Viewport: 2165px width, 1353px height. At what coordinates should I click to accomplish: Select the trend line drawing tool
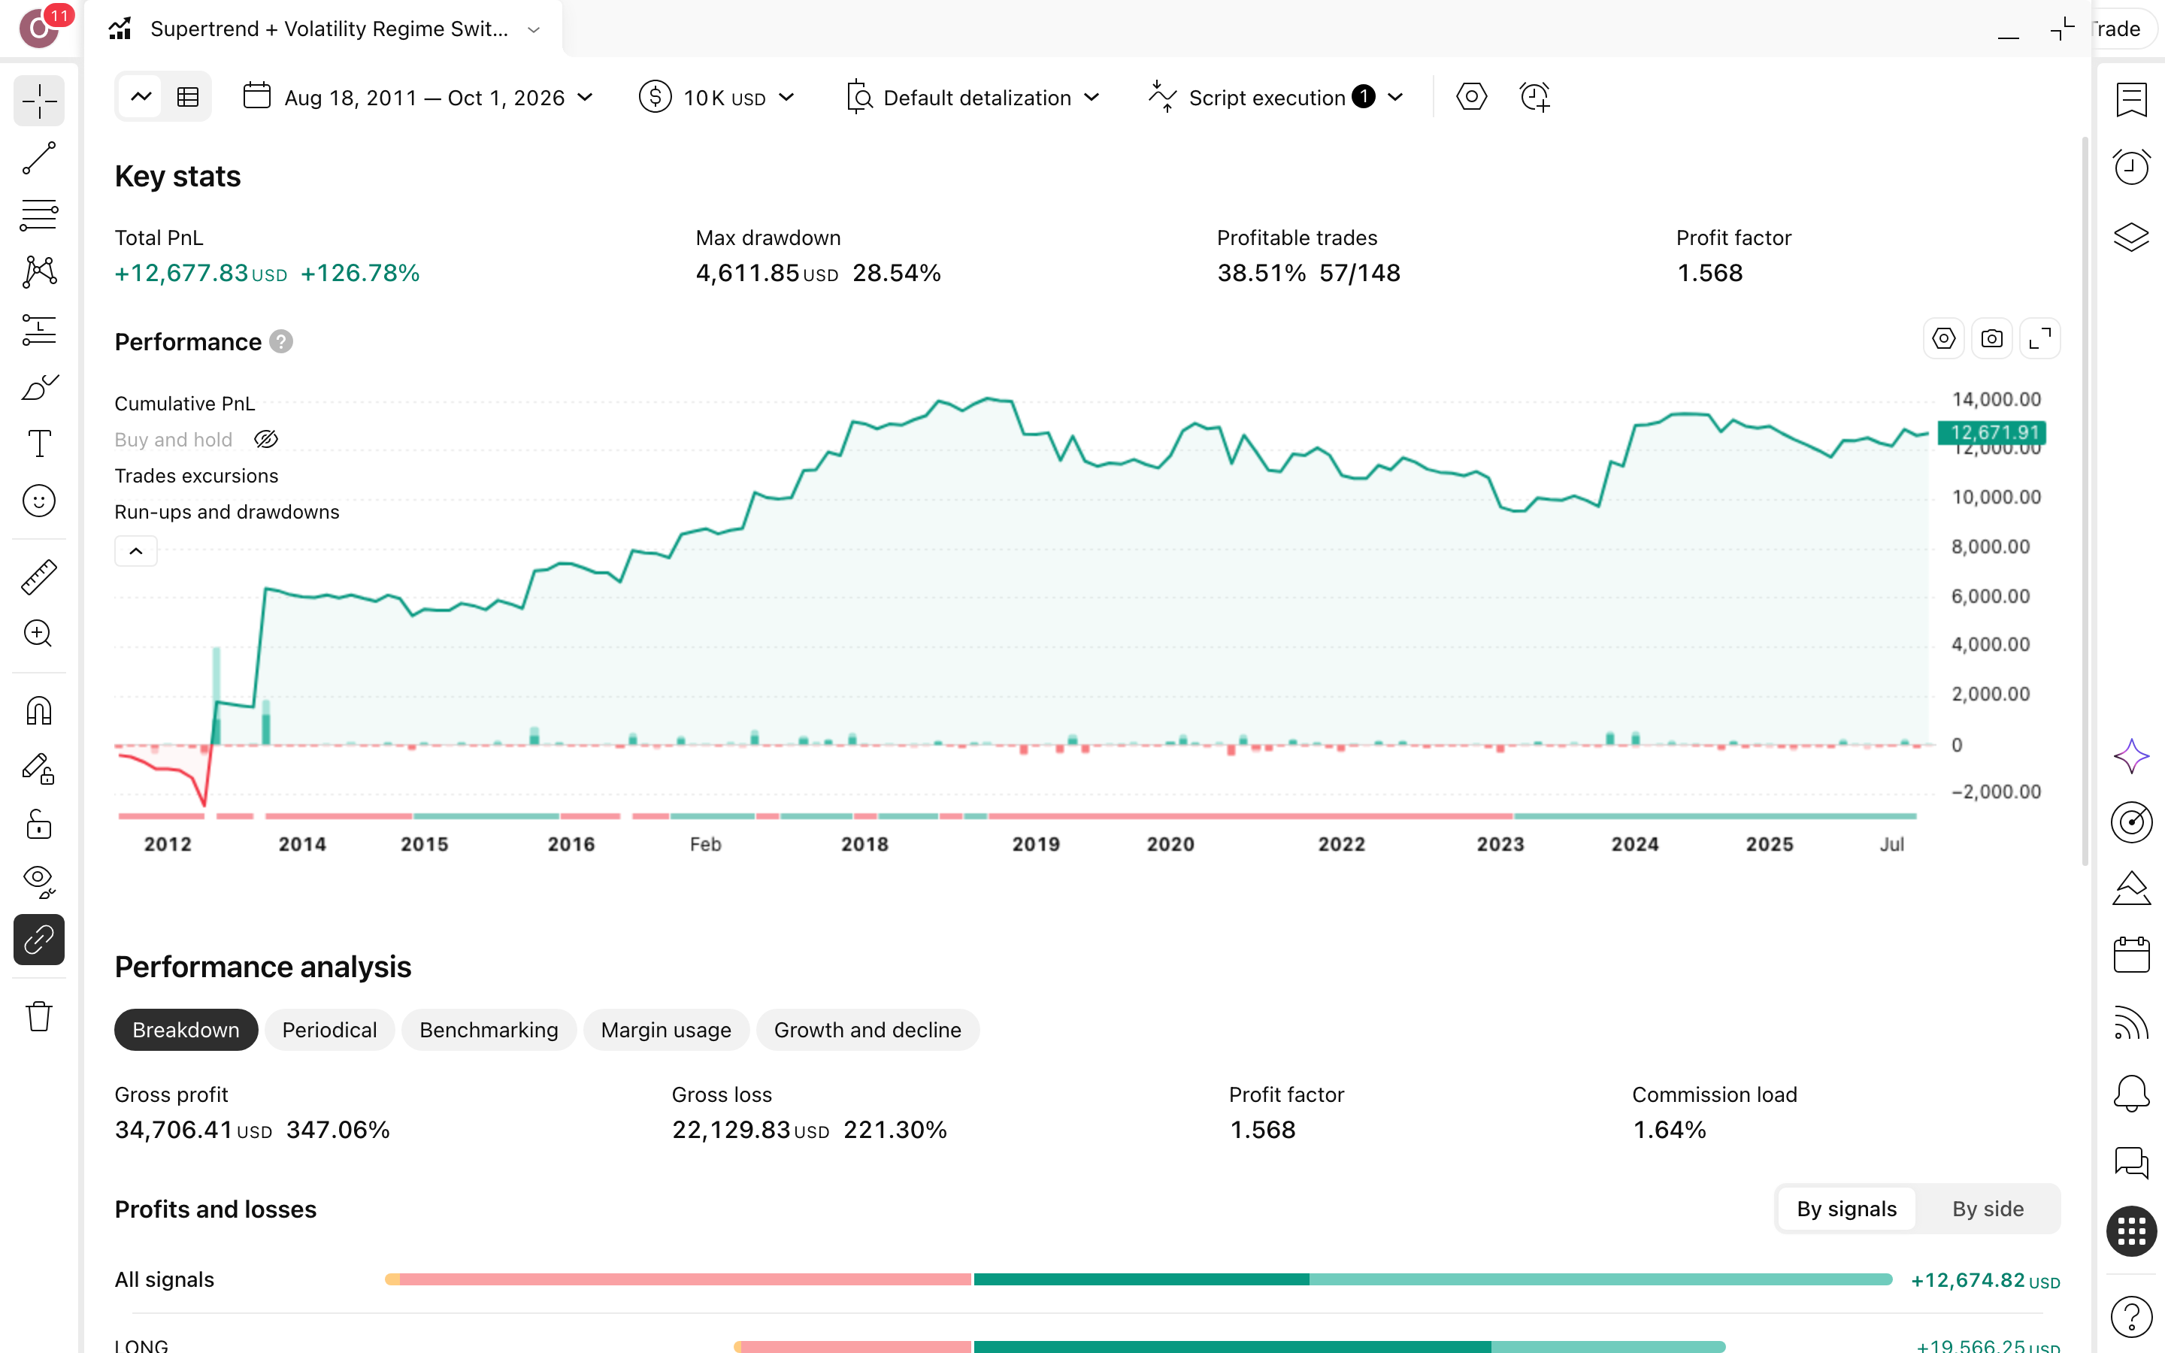coord(38,159)
